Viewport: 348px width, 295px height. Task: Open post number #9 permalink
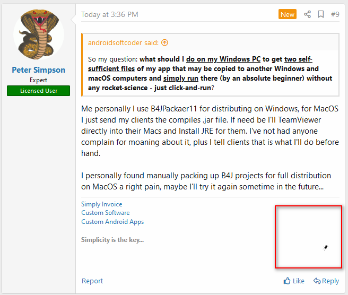click(335, 14)
